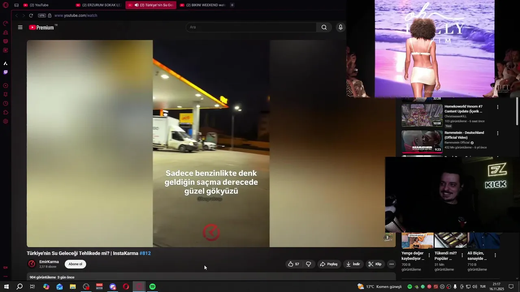Open sidebar three-dots customize menu
This screenshot has width=520, height=292.
click(6, 277)
